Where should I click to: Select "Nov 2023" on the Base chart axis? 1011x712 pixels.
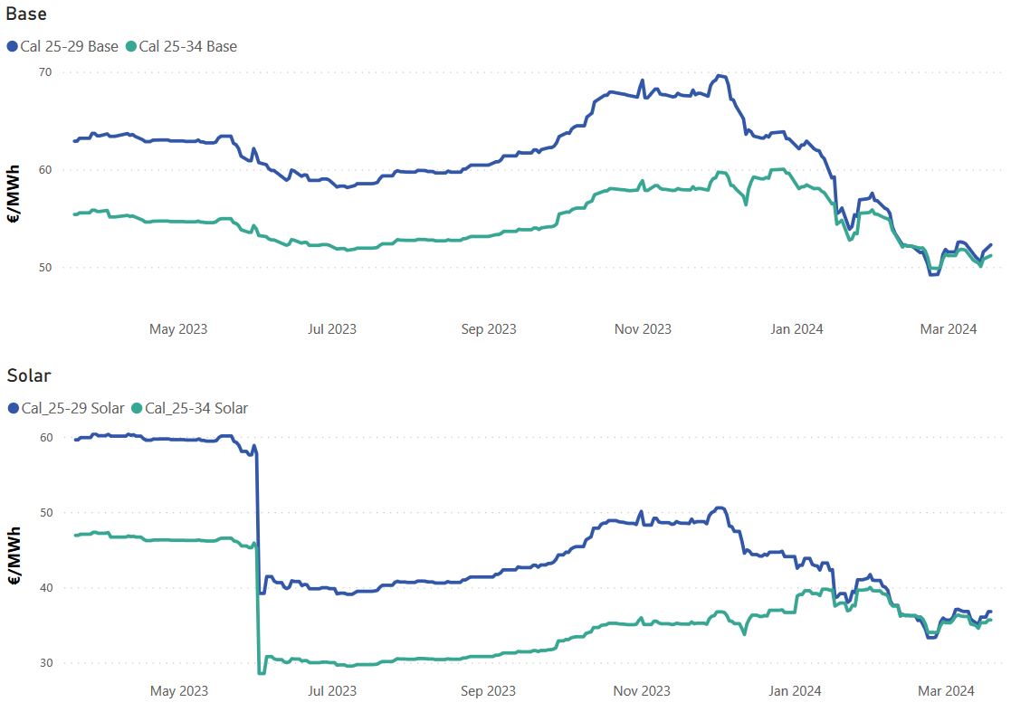click(x=643, y=329)
